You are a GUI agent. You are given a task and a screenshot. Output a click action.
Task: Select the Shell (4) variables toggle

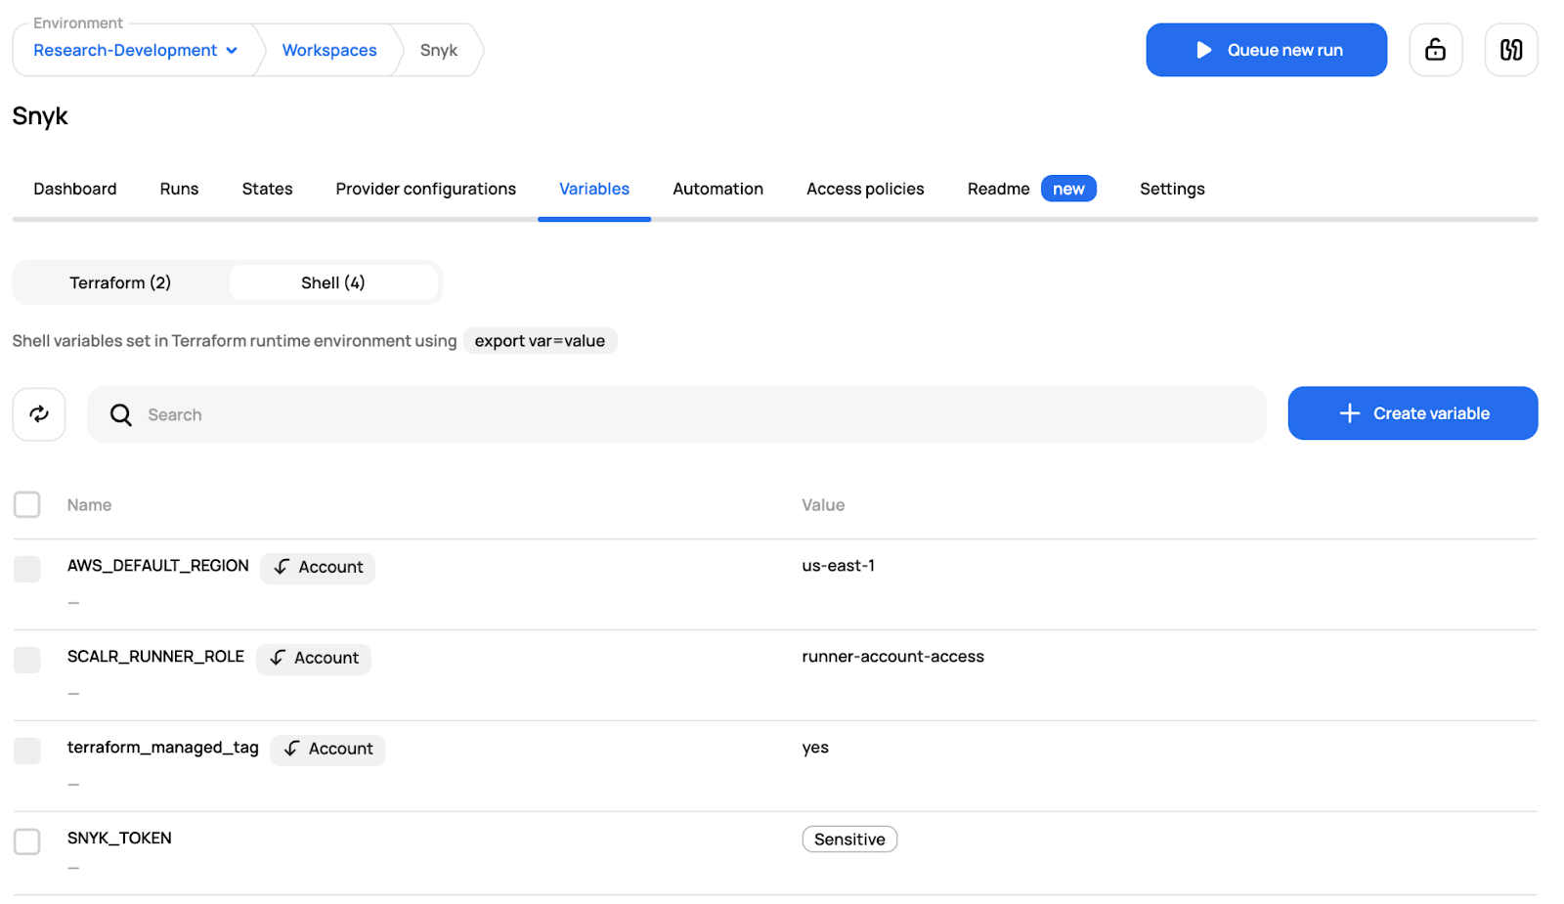pos(333,282)
